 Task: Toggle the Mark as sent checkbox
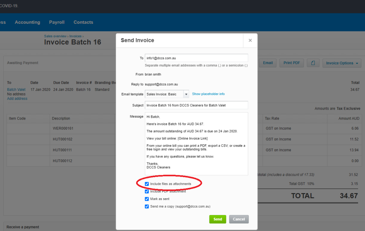point(147,199)
